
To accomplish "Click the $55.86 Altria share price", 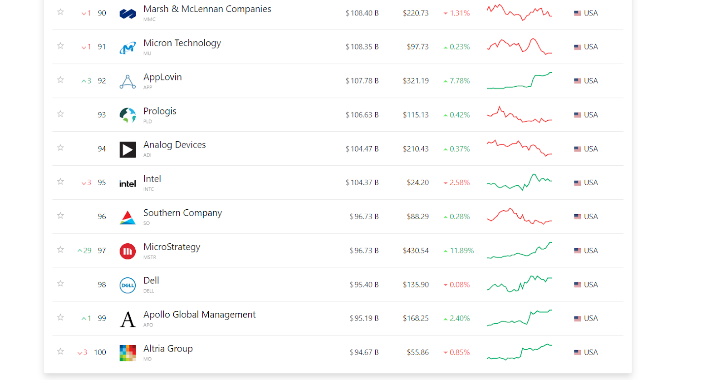I will [x=418, y=352].
